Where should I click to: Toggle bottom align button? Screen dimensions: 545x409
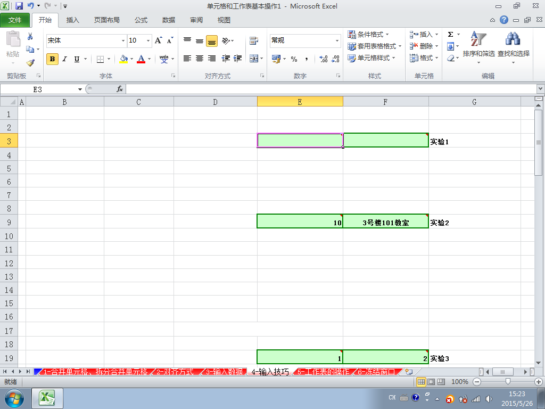click(212, 40)
